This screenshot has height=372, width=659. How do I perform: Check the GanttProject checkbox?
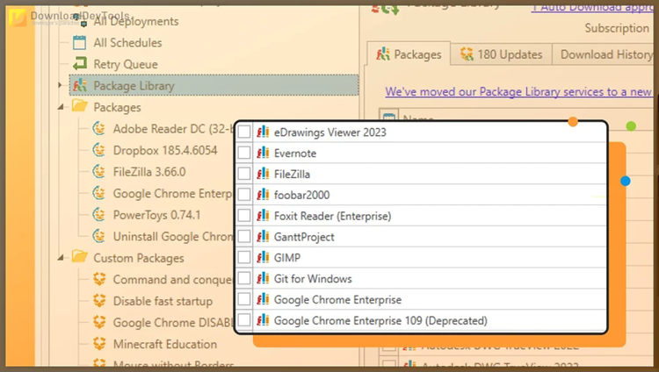pyautogui.click(x=244, y=237)
